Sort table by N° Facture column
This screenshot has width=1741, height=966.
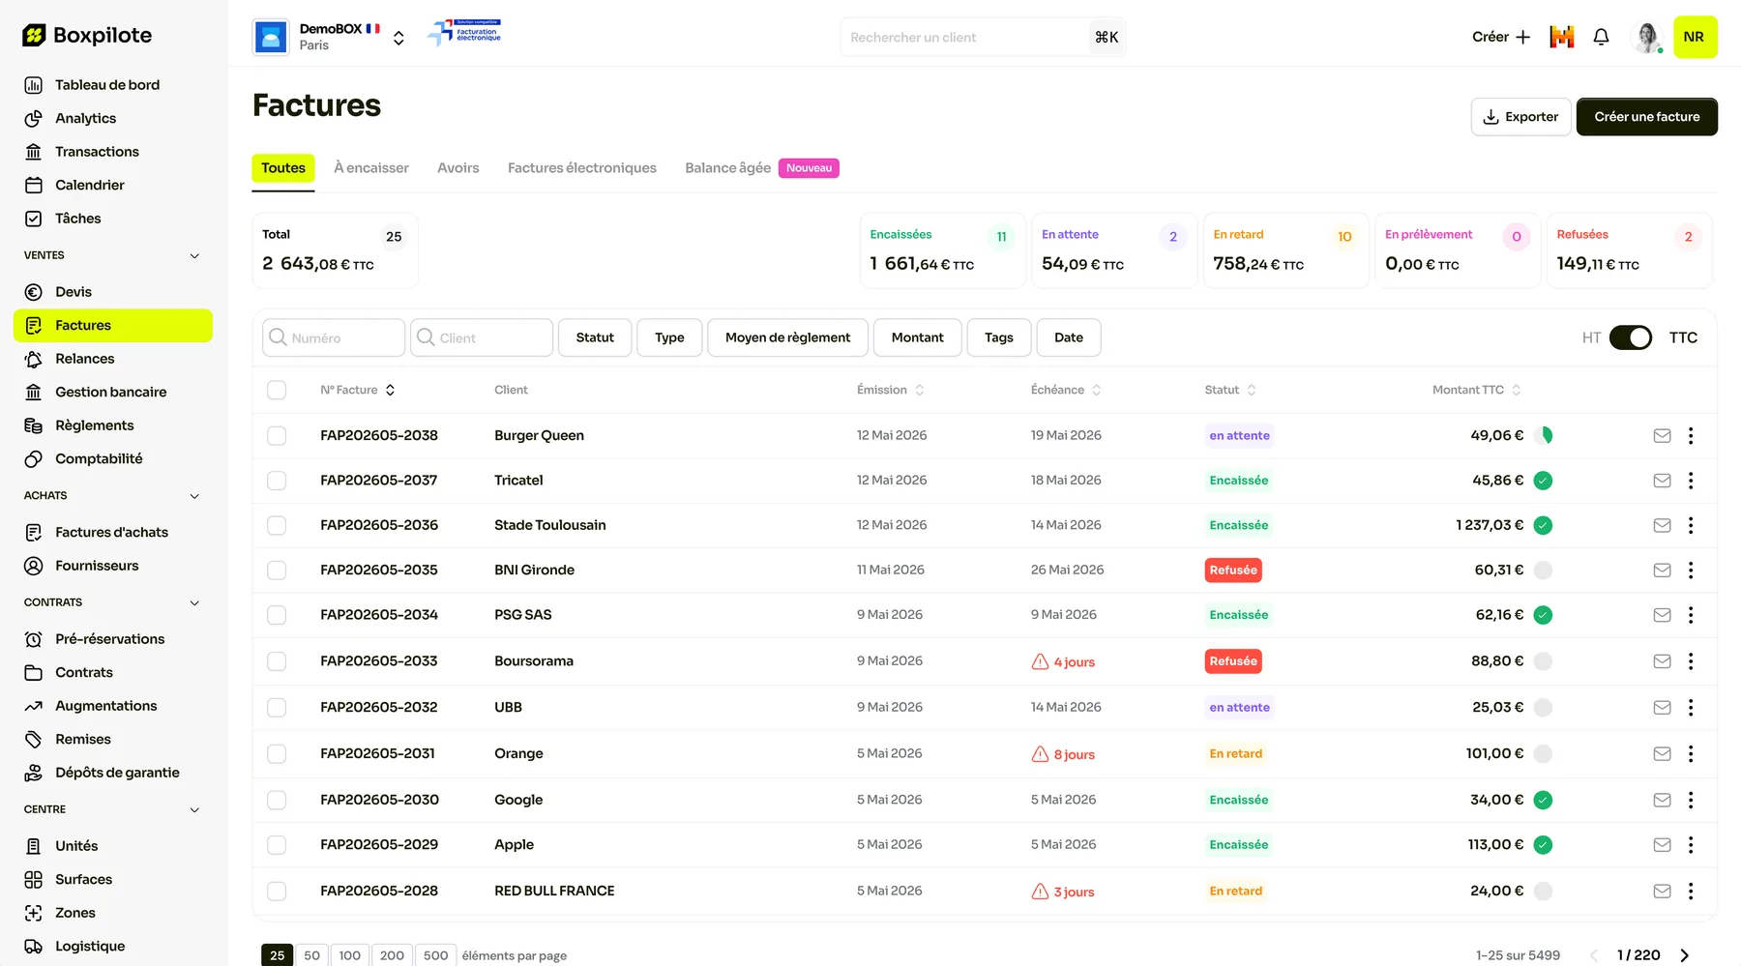pyautogui.click(x=358, y=390)
